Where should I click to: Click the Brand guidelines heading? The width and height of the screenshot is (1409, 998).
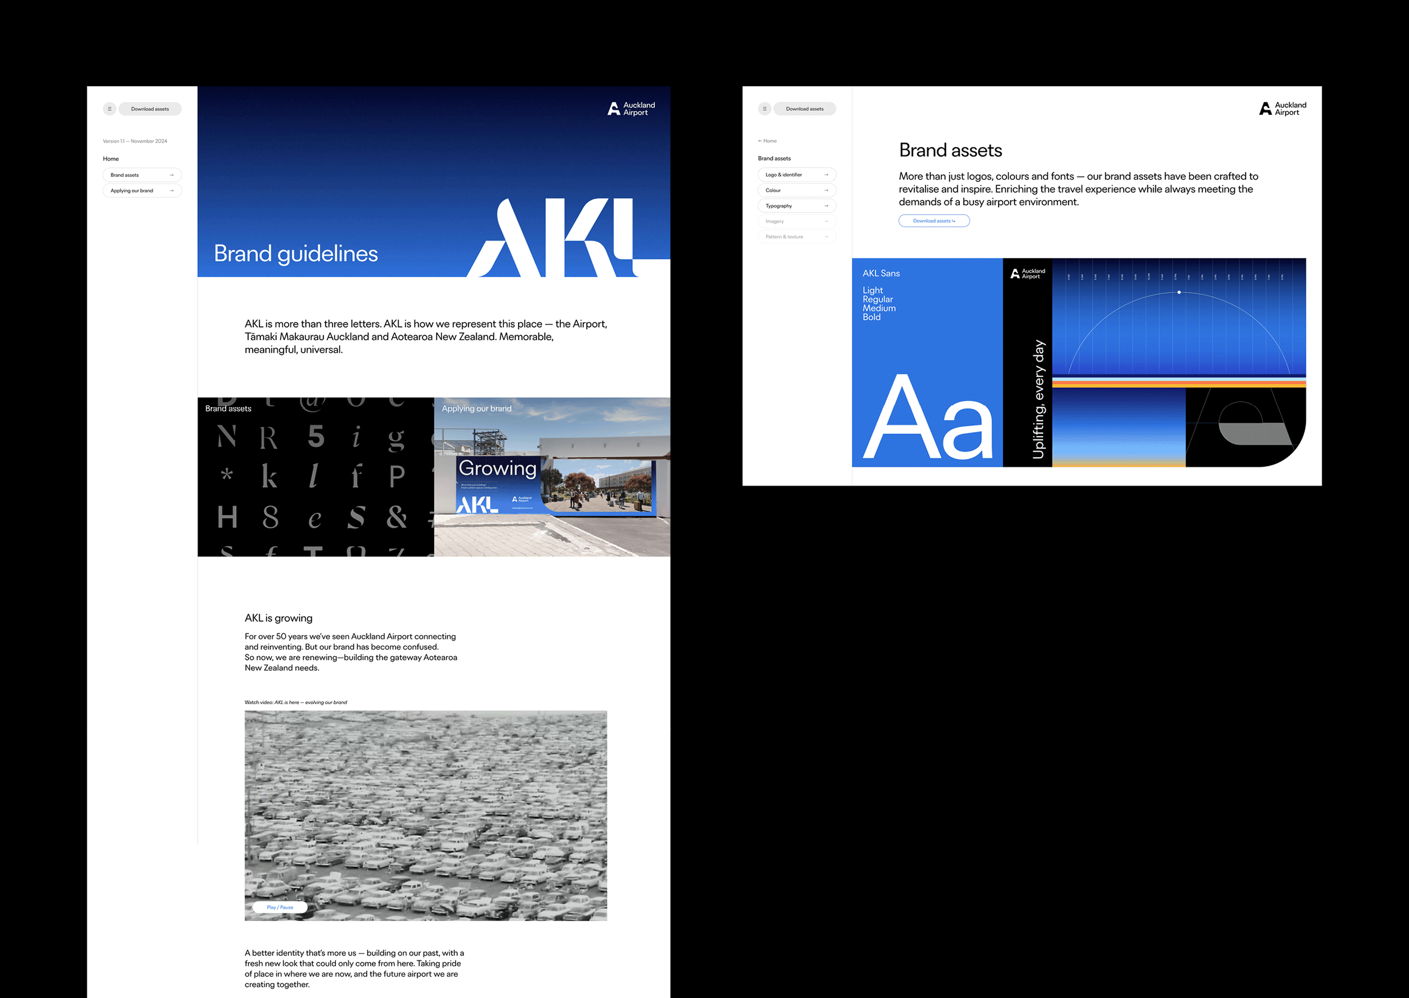click(296, 253)
